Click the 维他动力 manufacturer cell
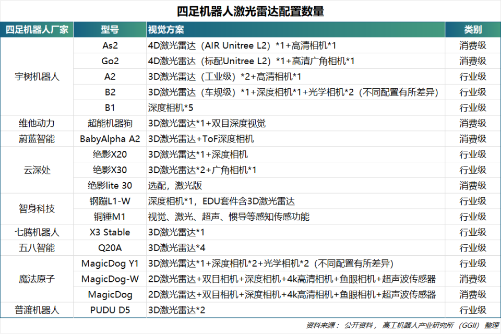The image size is (501, 334). pos(37,123)
